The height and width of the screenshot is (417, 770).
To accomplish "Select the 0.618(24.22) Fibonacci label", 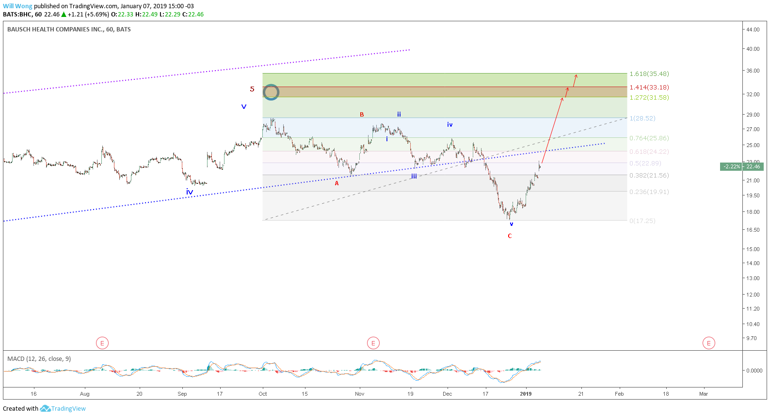I will [x=649, y=152].
